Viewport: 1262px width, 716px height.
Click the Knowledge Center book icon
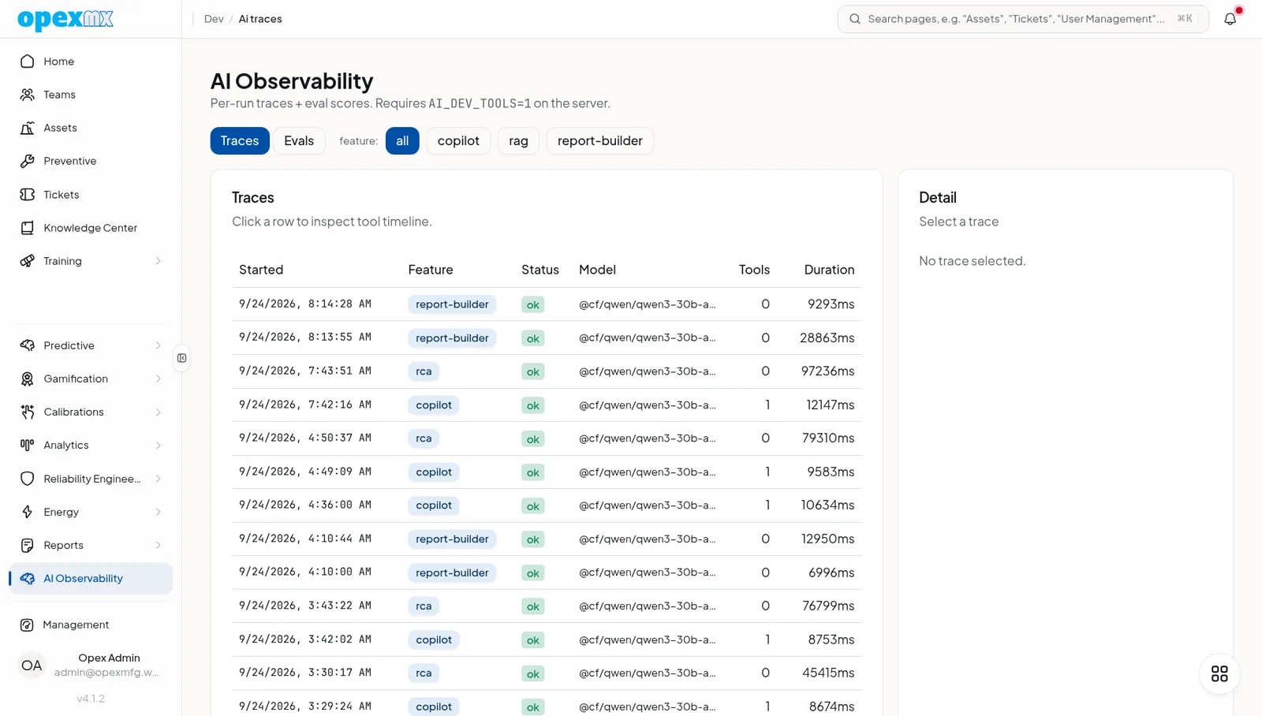(28, 228)
